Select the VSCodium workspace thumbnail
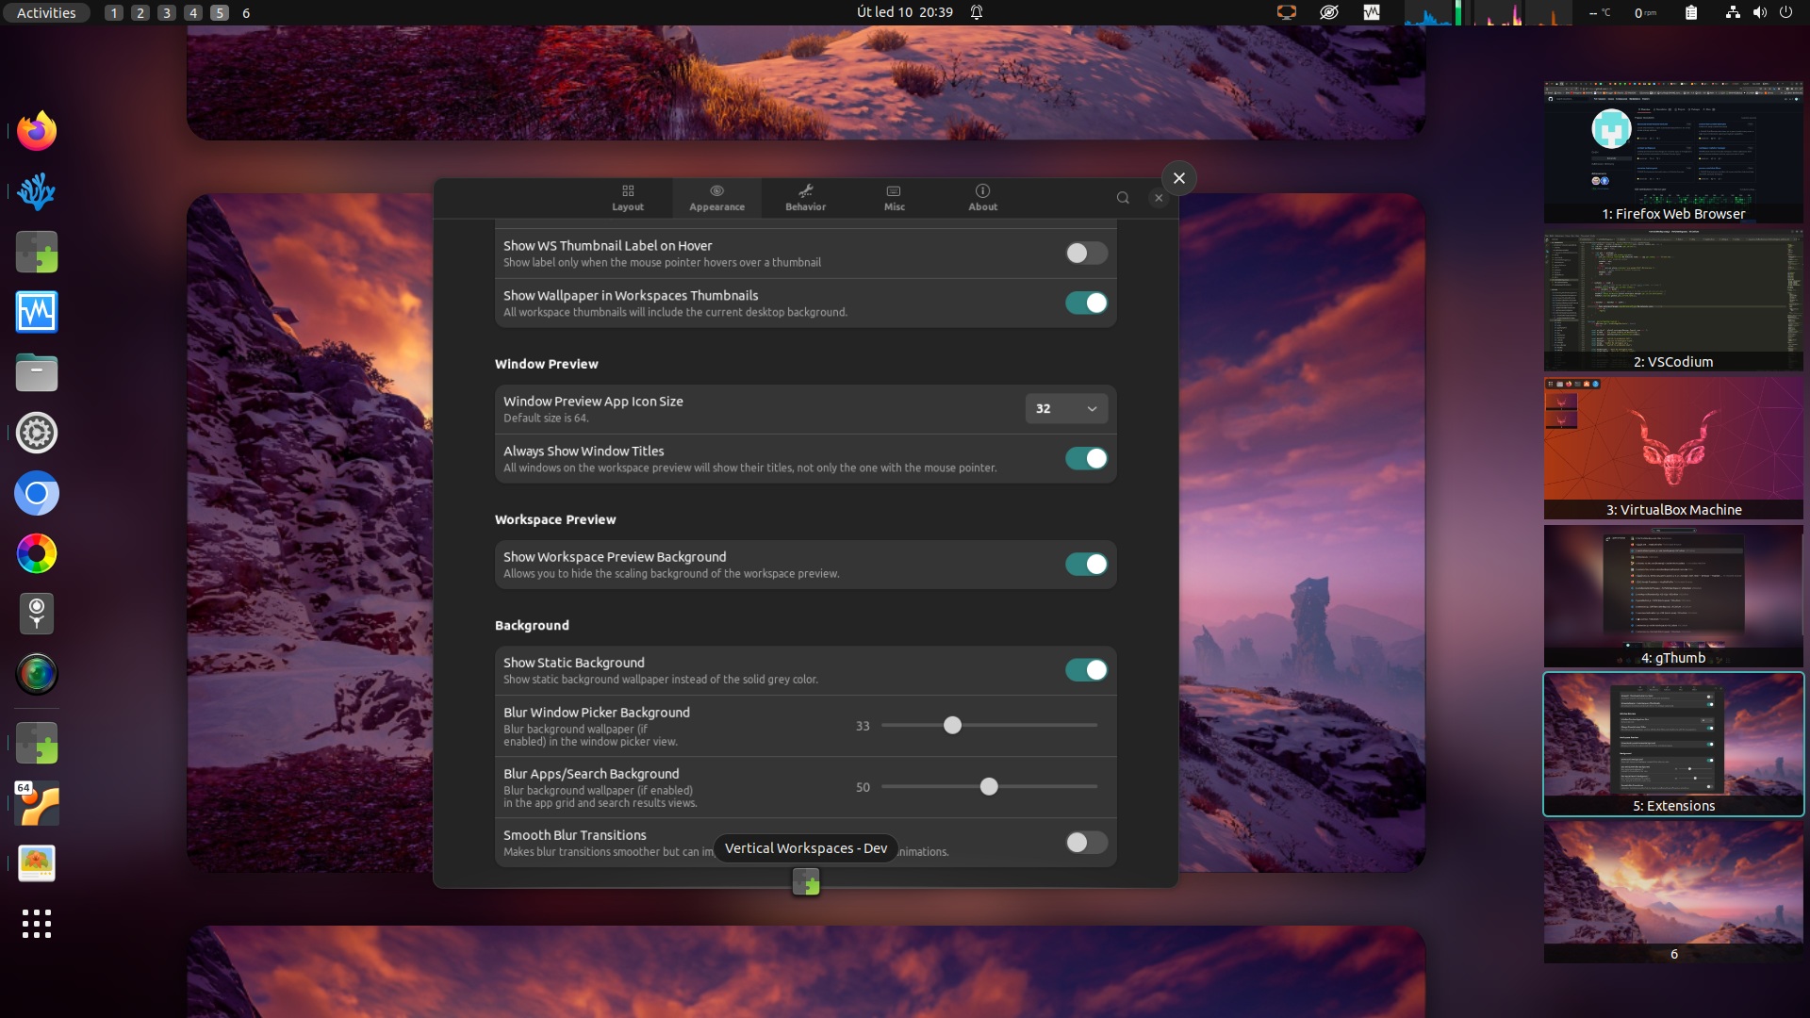 click(1673, 302)
